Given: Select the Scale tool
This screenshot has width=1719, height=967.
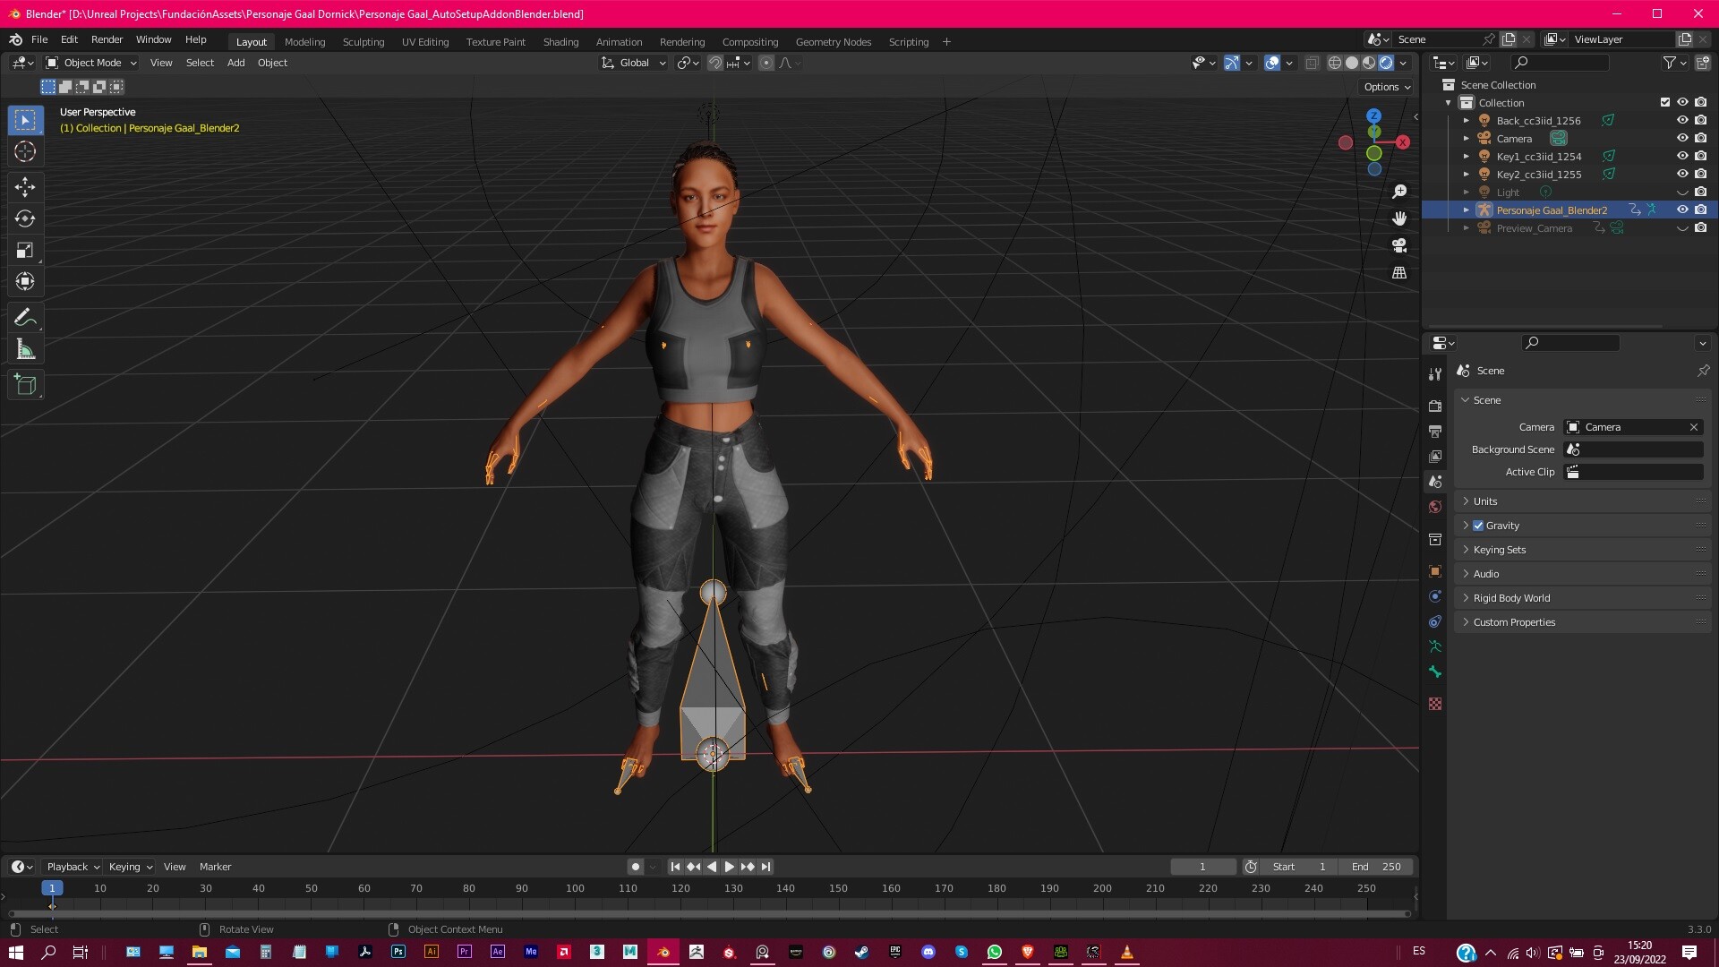Looking at the screenshot, I should pyautogui.click(x=25, y=251).
